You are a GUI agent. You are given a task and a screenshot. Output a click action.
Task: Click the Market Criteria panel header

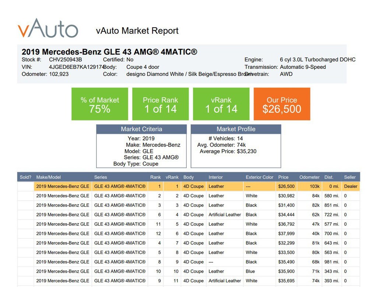[141, 129]
